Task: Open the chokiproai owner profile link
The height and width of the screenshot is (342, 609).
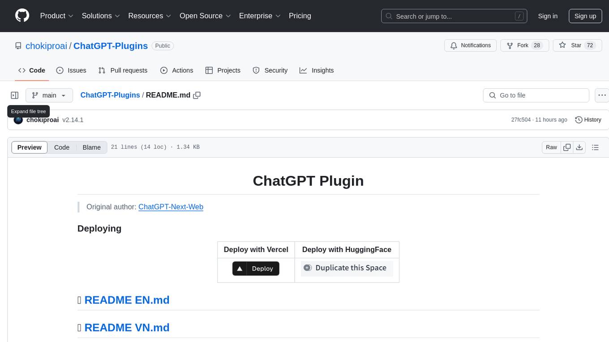Action: (x=47, y=46)
